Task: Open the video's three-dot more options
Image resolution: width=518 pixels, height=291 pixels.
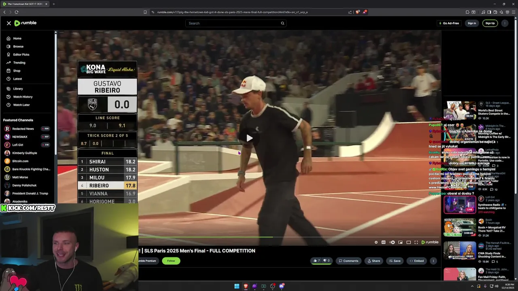Action: click(433, 261)
